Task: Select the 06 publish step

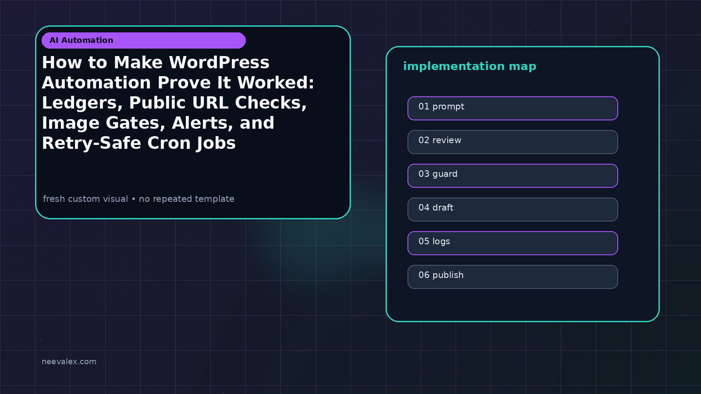Action: point(513,277)
